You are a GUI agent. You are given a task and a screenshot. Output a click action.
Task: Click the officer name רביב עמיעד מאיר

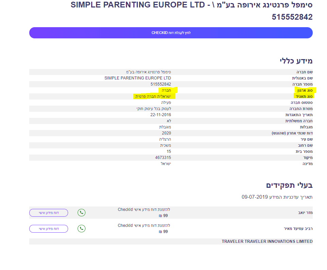pyautogui.click(x=298, y=229)
